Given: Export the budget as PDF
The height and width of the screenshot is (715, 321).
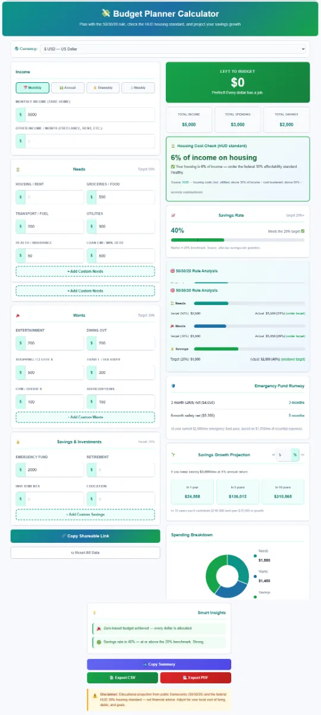Looking at the screenshot, I should click(196, 678).
